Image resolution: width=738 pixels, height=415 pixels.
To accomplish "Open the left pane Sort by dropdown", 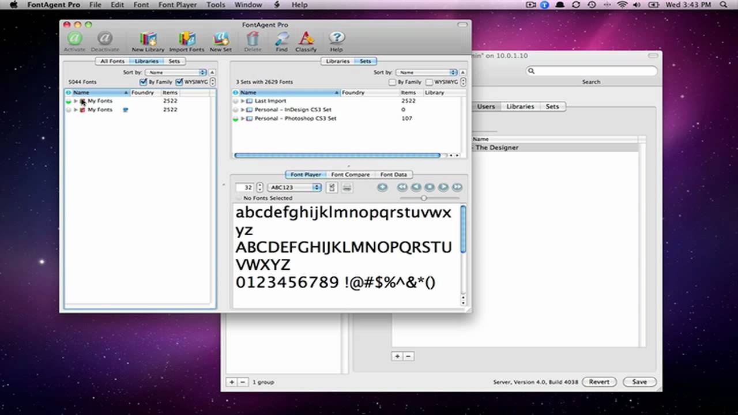I will point(176,73).
